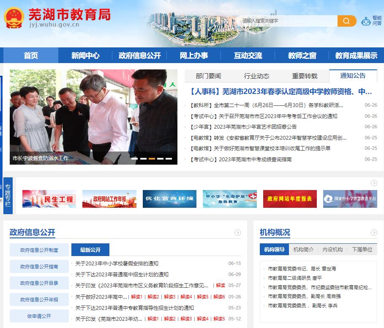Expand the 专题专栏 right arrow circle
The height and width of the screenshot is (328, 384).
(374, 184)
